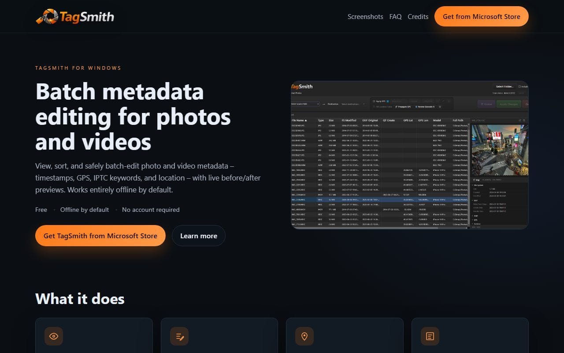564x353 pixels.
Task: Open the Select source field dropdown
Action: pyautogui.click(x=305, y=104)
